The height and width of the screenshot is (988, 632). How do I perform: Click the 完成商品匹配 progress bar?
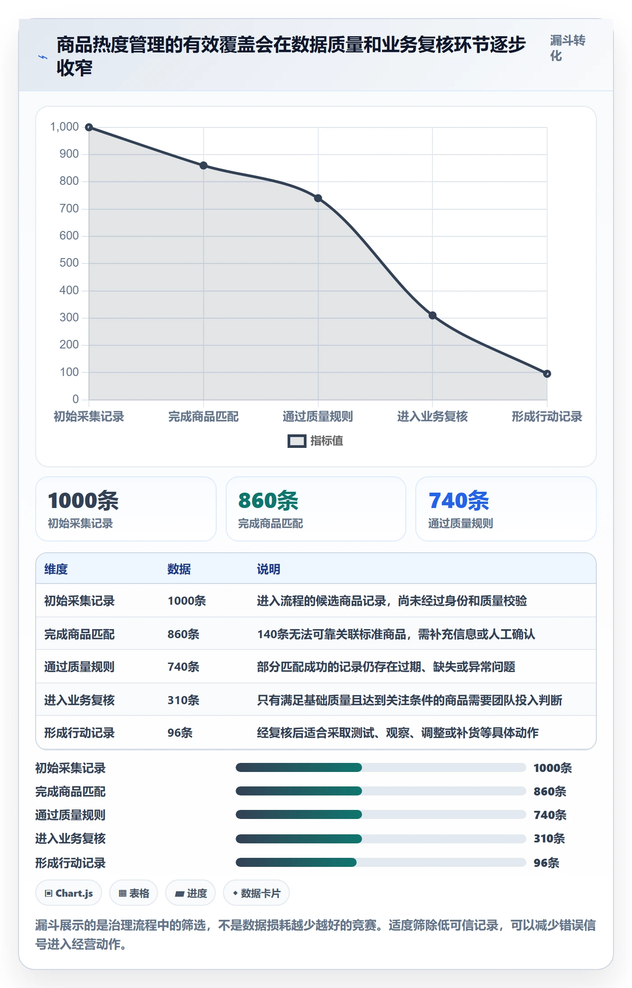point(381,791)
